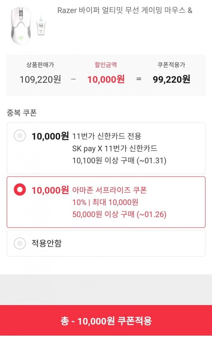This screenshot has width=212, height=337.
Task: Click the 10,100원 이상 구매 (~01.31) condition
Action: click(x=119, y=161)
